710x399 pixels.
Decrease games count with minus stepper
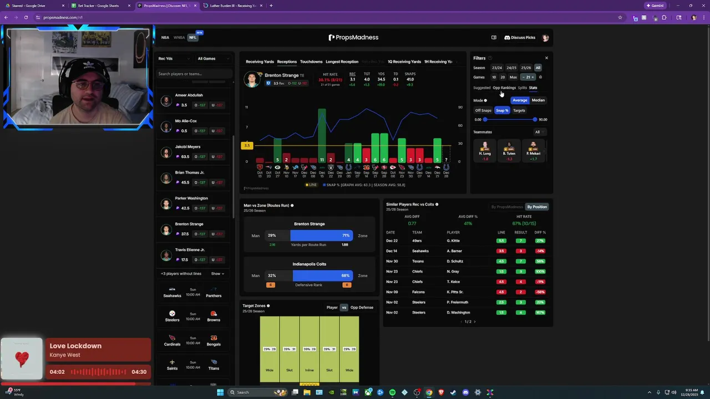pos(523,77)
